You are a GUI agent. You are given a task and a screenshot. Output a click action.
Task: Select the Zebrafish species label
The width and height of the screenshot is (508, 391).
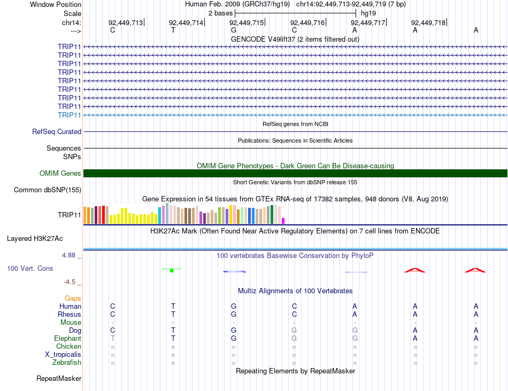pos(67,363)
